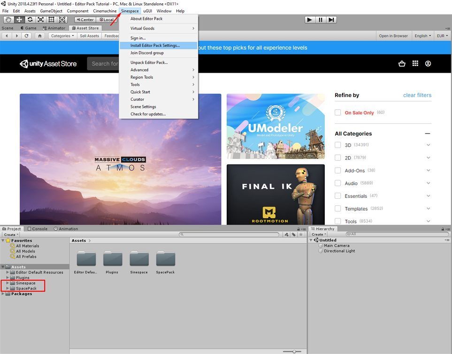Check the Templates category checkbox
Viewport: 452px width, 354px height.
click(338, 208)
